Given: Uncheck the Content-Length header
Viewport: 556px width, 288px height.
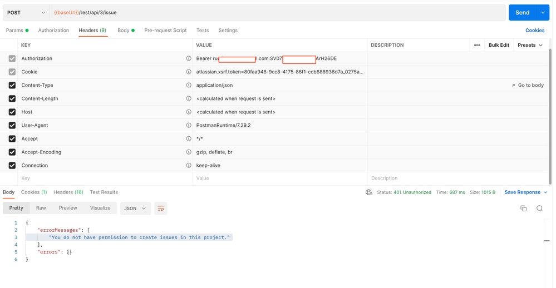Looking at the screenshot, I should click(x=12, y=98).
